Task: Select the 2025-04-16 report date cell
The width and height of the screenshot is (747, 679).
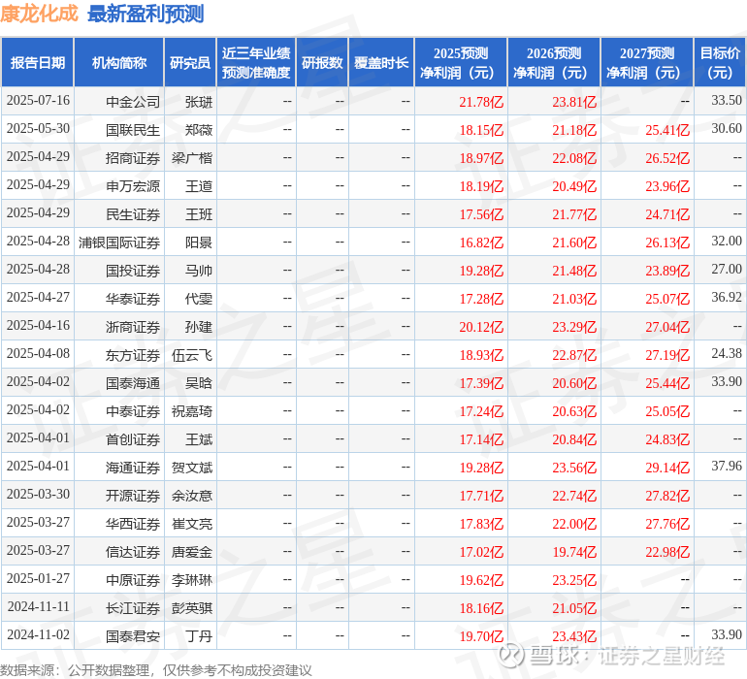Action: 38,326
